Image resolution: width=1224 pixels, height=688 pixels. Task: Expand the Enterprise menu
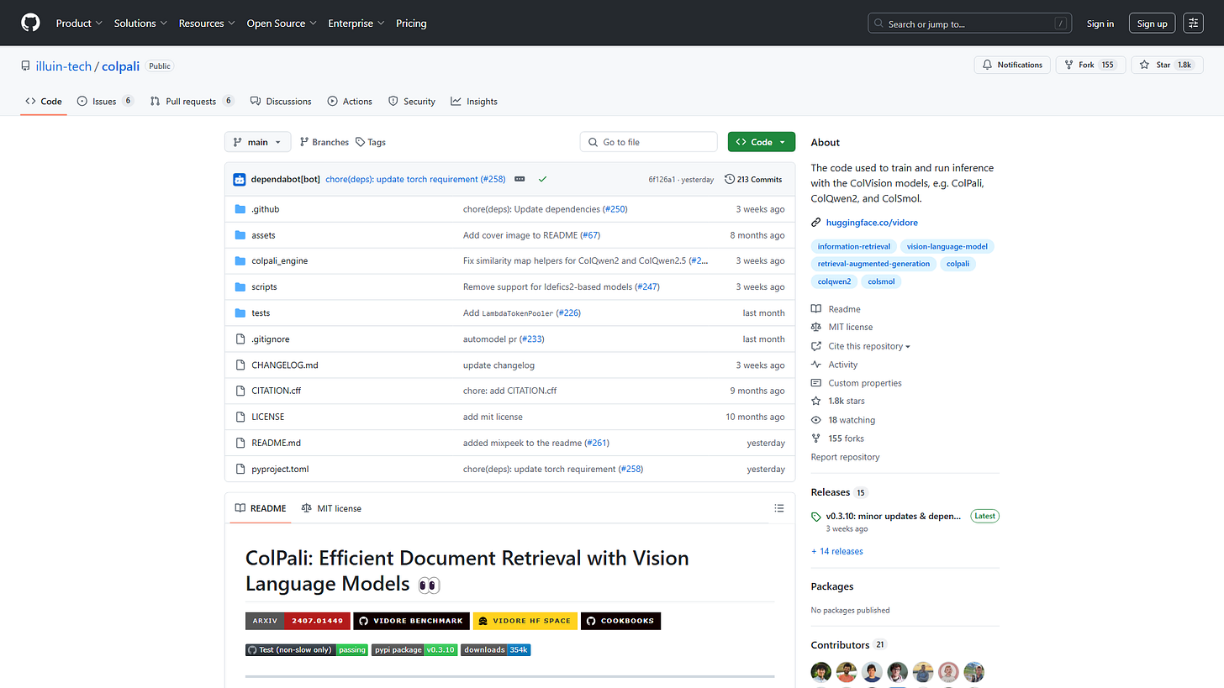[356, 24]
